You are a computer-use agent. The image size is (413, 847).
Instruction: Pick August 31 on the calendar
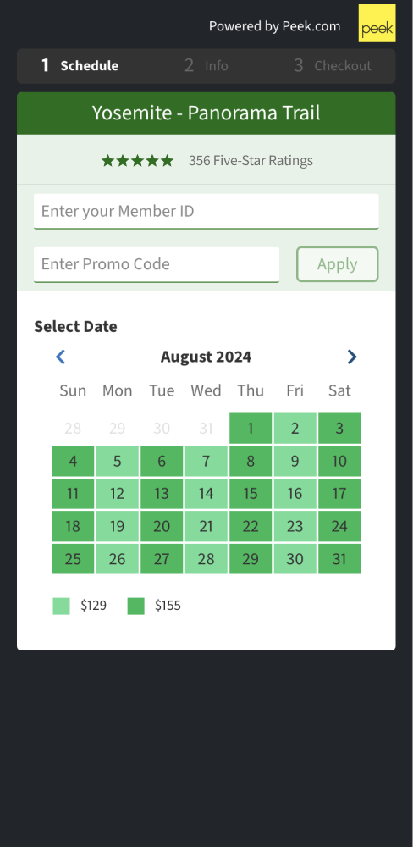point(339,558)
